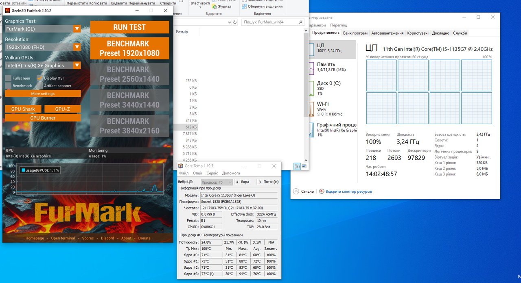This screenshot has width=521, height=283.
Task: Click the 612 КБ size cell in Explorer
Action: (x=191, y=127)
